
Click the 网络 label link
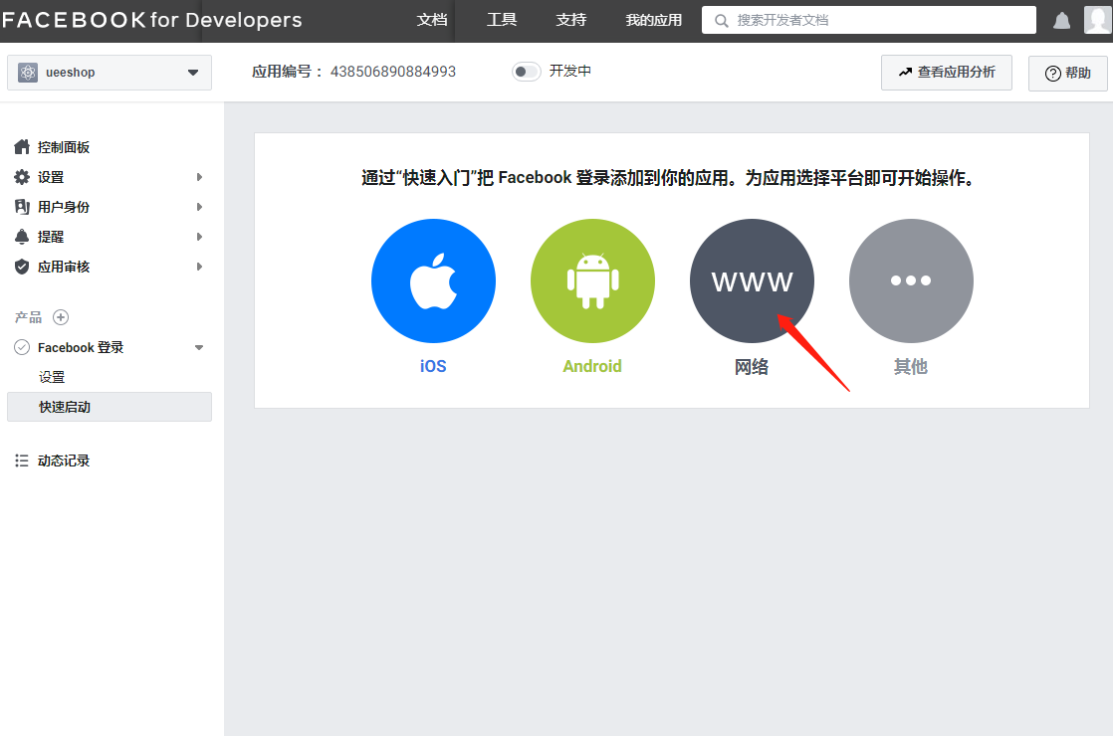pos(752,367)
